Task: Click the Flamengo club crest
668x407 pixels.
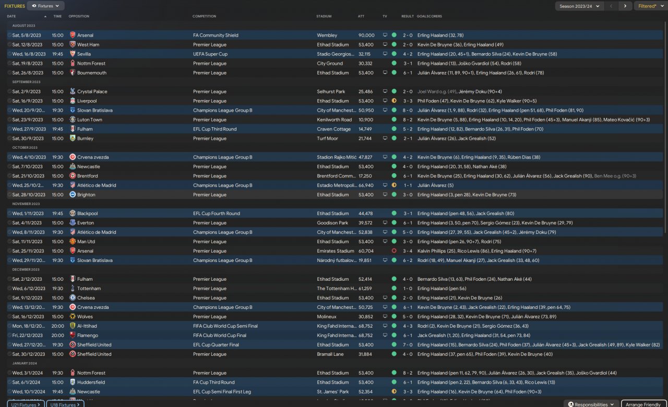Action: point(73,336)
